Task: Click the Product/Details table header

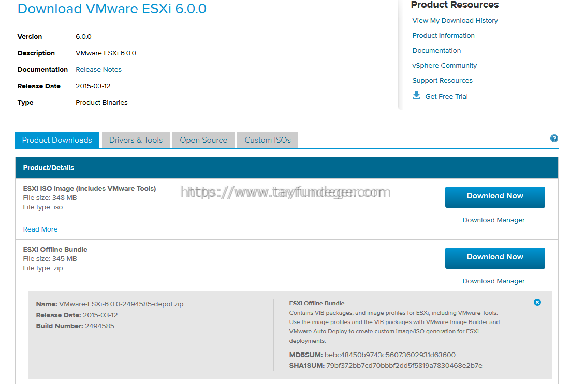Action: tap(286, 167)
